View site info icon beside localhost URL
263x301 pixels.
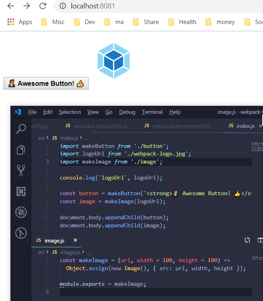click(63, 6)
